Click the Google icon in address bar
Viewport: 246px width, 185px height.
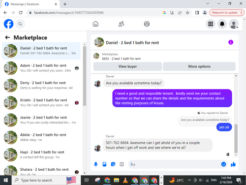[x=164, y=13]
